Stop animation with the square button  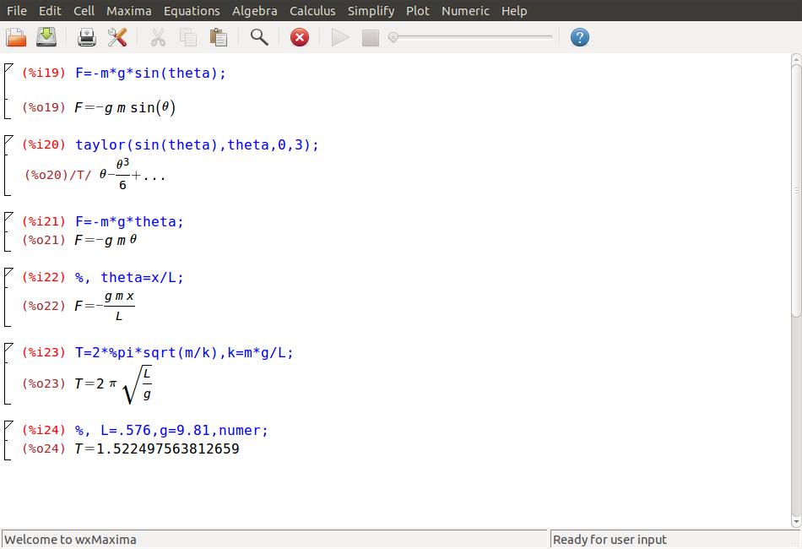tap(371, 37)
